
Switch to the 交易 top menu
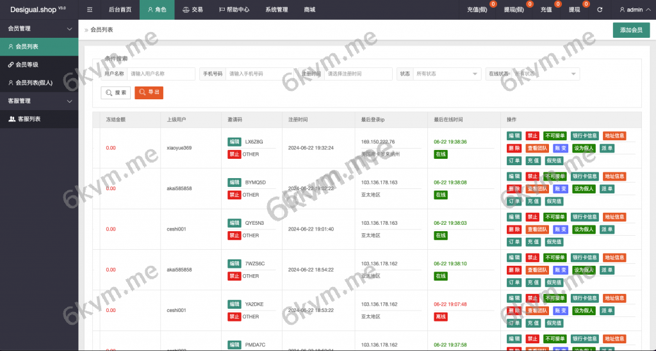tap(193, 10)
